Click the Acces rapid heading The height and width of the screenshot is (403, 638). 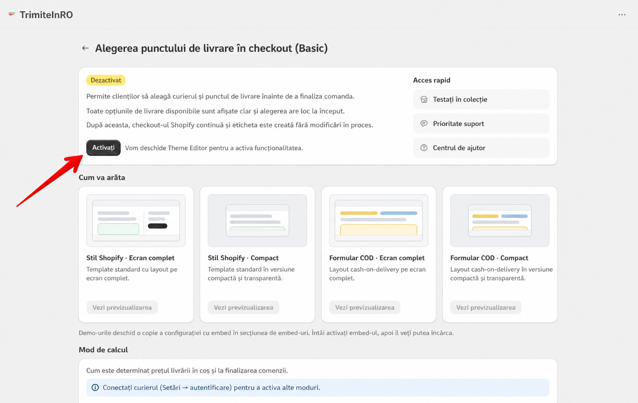[x=431, y=80]
